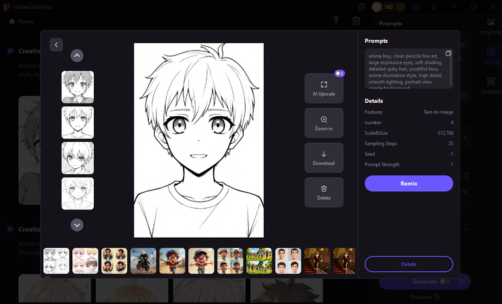
Task: Select the second anime boy thumbnail
Action: pos(78,122)
